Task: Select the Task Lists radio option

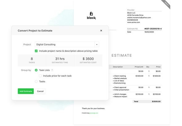Action: click(36, 70)
